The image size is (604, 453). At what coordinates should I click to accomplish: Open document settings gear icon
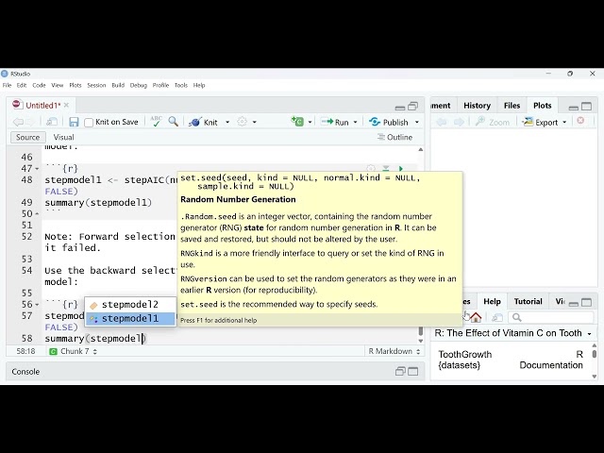(242, 122)
